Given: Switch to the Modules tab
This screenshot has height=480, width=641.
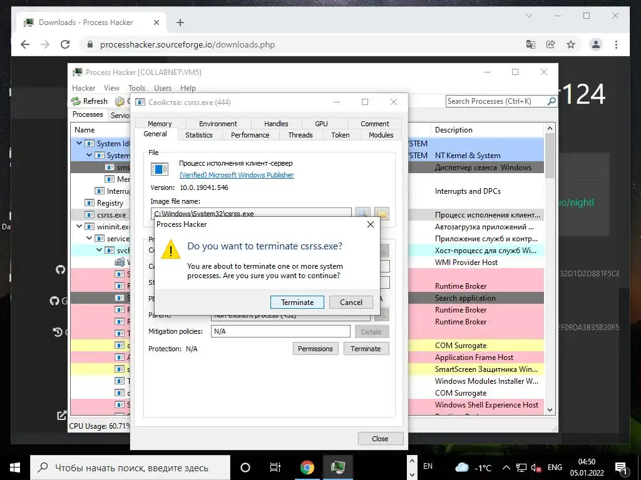Looking at the screenshot, I should click(x=381, y=135).
